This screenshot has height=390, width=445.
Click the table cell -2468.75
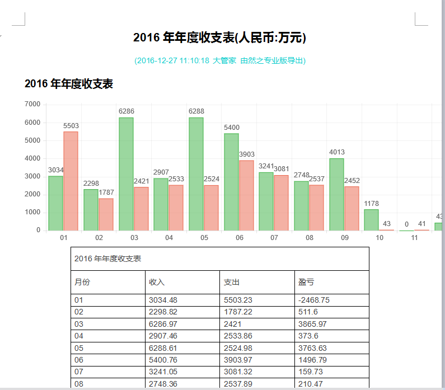point(332,300)
